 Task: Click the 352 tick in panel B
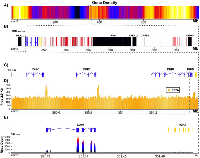(x=44, y=50)
